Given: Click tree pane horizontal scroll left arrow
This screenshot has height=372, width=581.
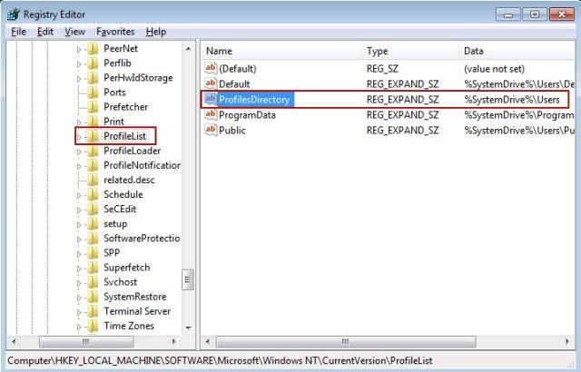Looking at the screenshot, I should coord(14,341).
